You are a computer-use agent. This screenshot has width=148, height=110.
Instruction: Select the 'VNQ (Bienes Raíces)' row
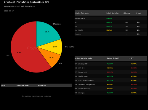[x=111, y=89]
